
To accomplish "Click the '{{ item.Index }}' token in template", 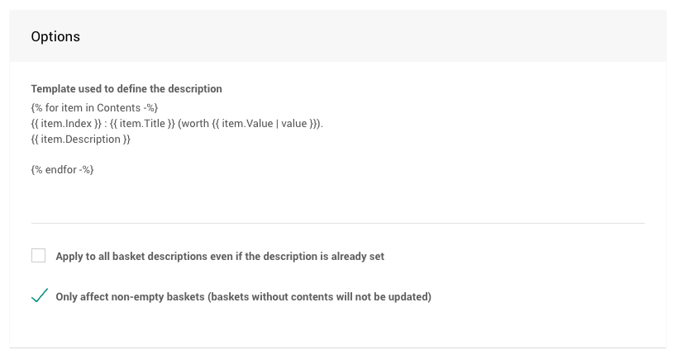I will click(x=64, y=123).
